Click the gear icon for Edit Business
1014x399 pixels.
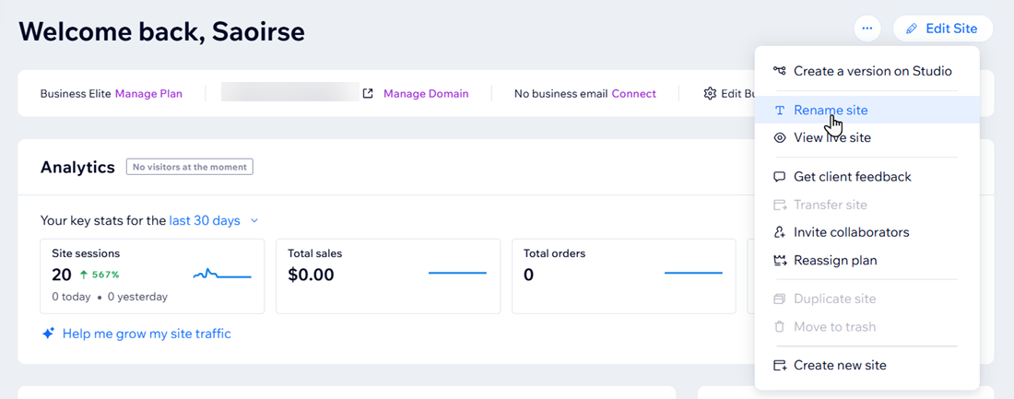pyautogui.click(x=710, y=93)
